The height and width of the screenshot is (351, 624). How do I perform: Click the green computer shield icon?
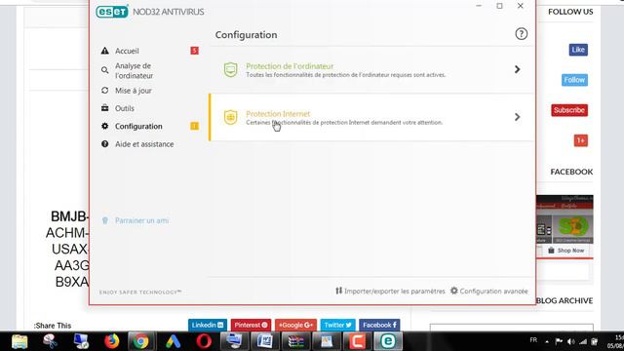pos(230,69)
